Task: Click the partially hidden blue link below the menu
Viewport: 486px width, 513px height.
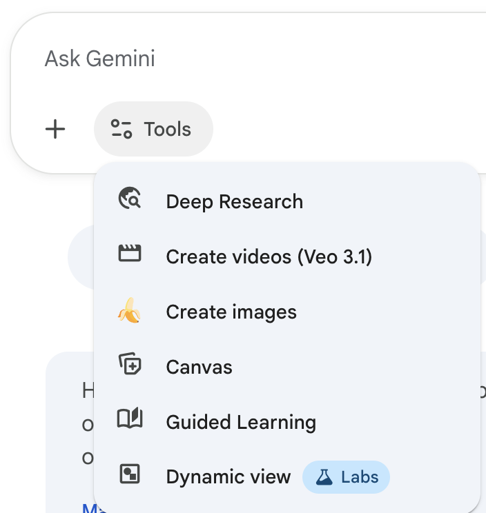Action: click(x=87, y=508)
